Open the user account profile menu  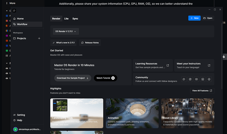(x=27, y=129)
